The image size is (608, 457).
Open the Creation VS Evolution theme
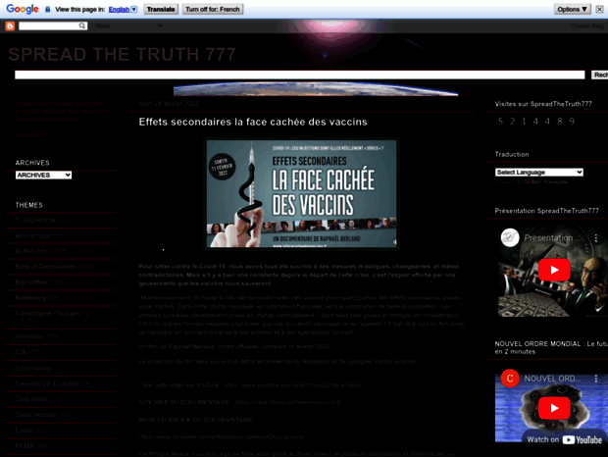(x=48, y=383)
